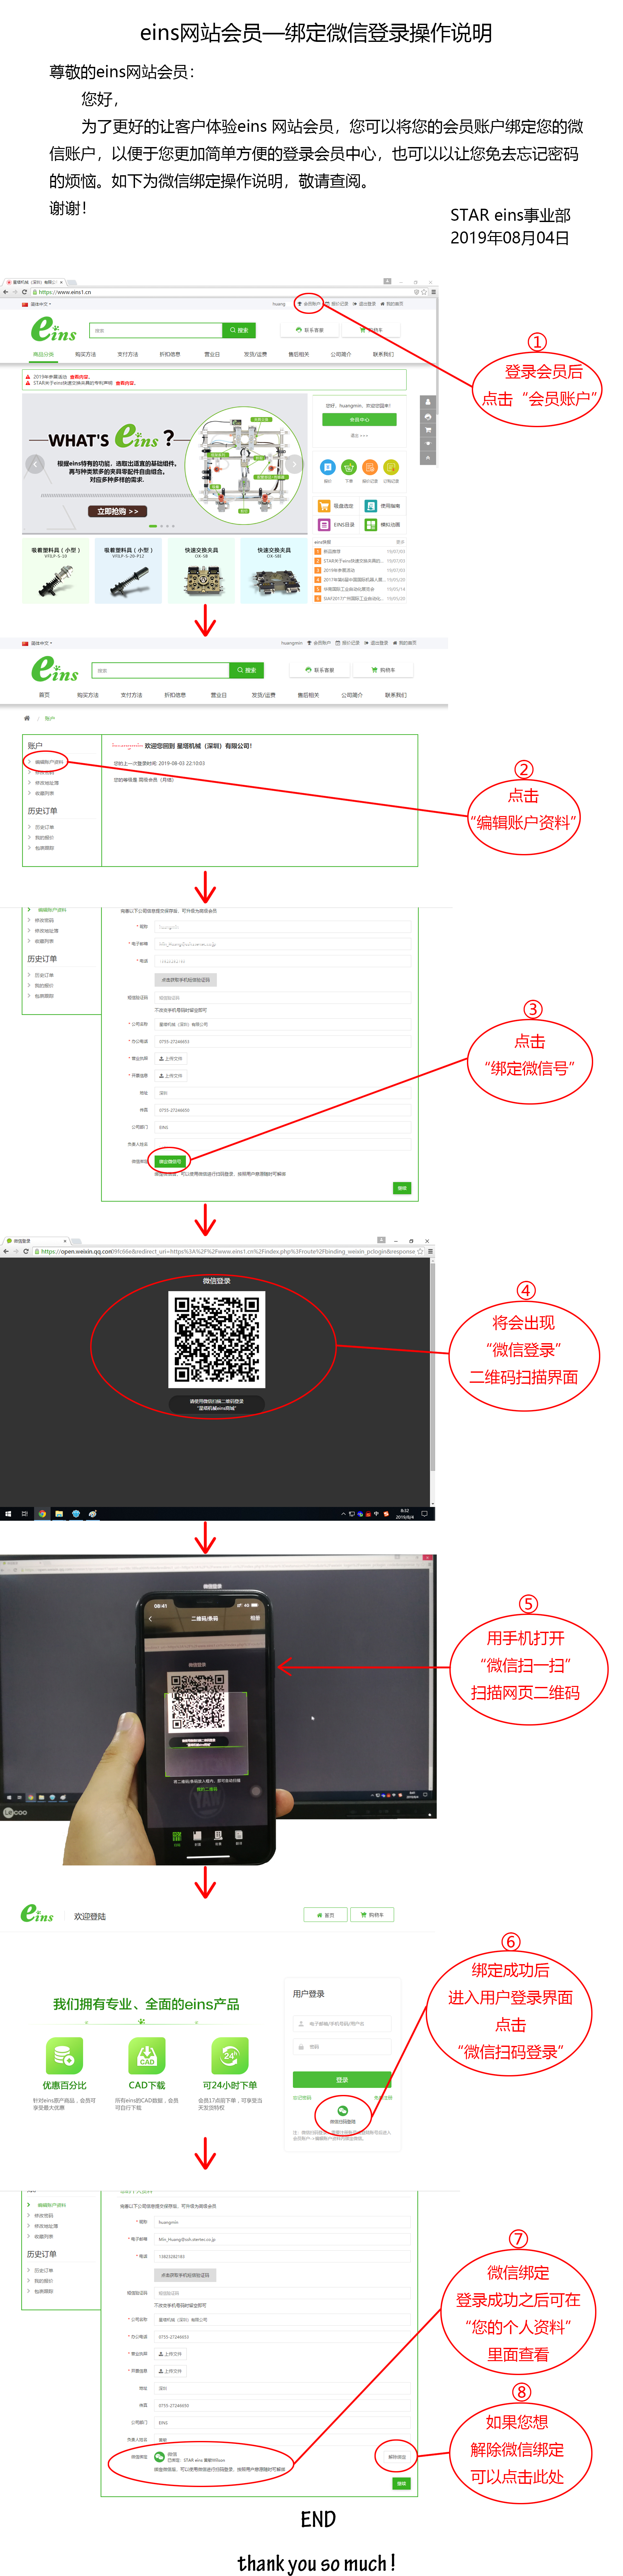Image resolution: width=623 pixels, height=2576 pixels.
Task: Click the CAD下载 green icon
Action: (x=147, y=2056)
